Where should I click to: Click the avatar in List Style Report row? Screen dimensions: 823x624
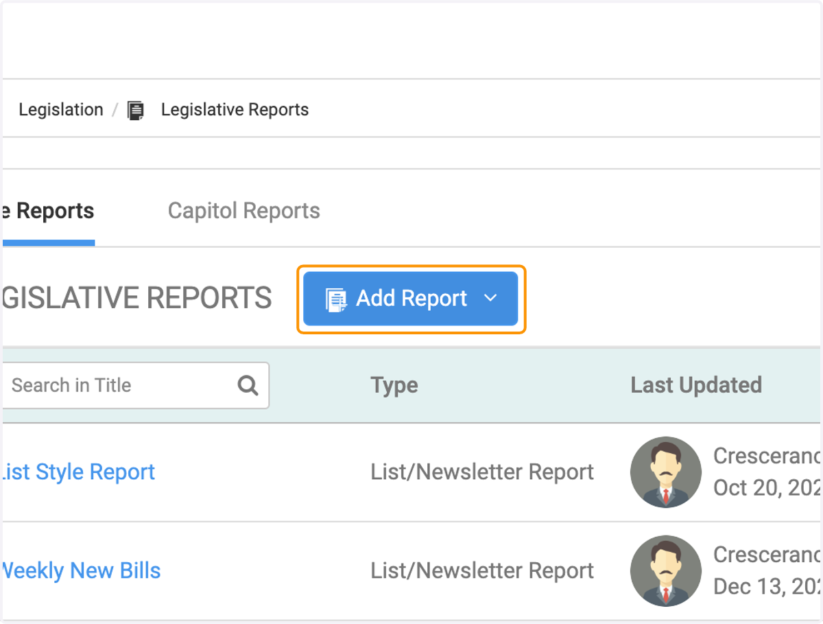pyautogui.click(x=666, y=472)
